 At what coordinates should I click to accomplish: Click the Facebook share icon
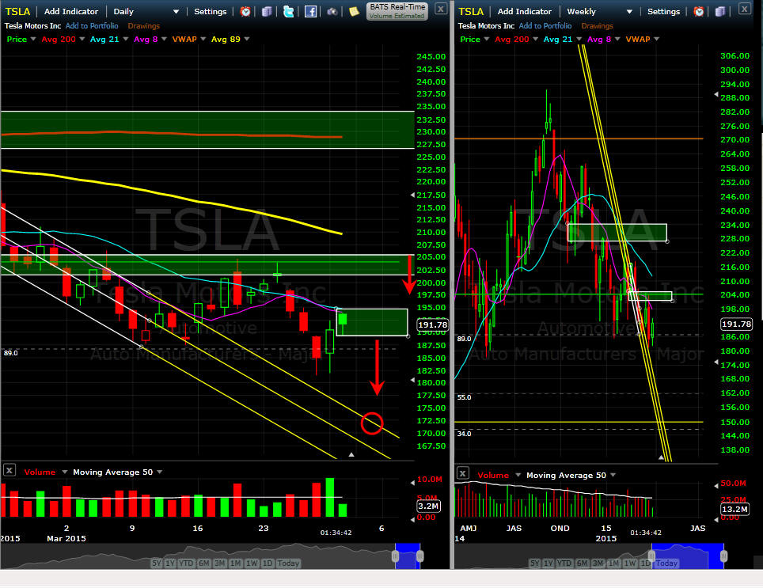(x=311, y=11)
